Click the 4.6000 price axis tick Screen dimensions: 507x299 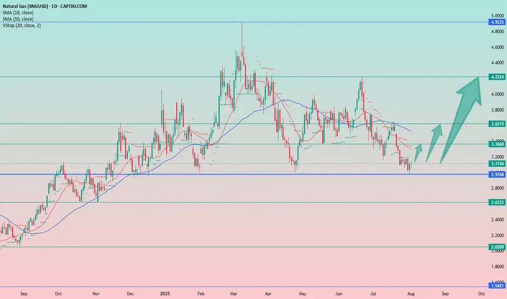(x=497, y=47)
